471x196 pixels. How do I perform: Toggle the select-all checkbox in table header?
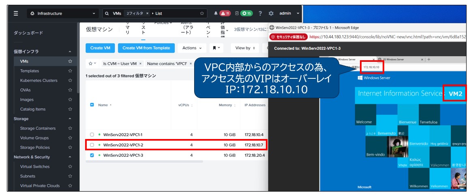(92, 105)
